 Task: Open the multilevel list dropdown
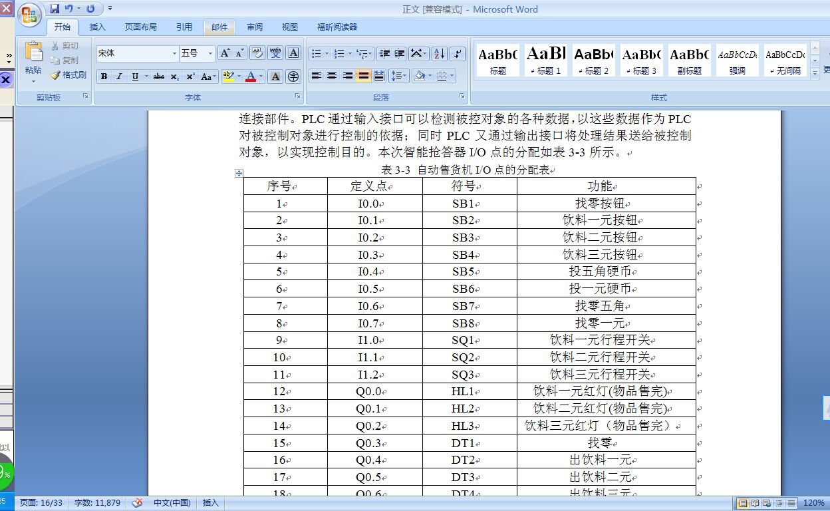[x=364, y=53]
